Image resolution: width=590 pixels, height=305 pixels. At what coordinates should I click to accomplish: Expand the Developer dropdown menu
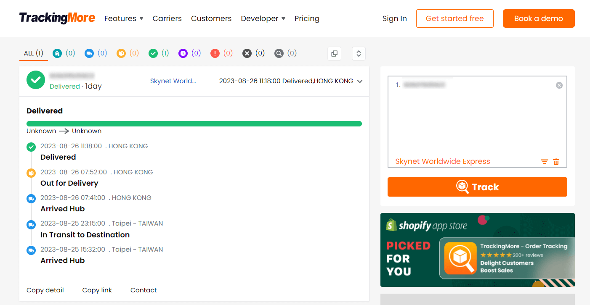tap(263, 18)
